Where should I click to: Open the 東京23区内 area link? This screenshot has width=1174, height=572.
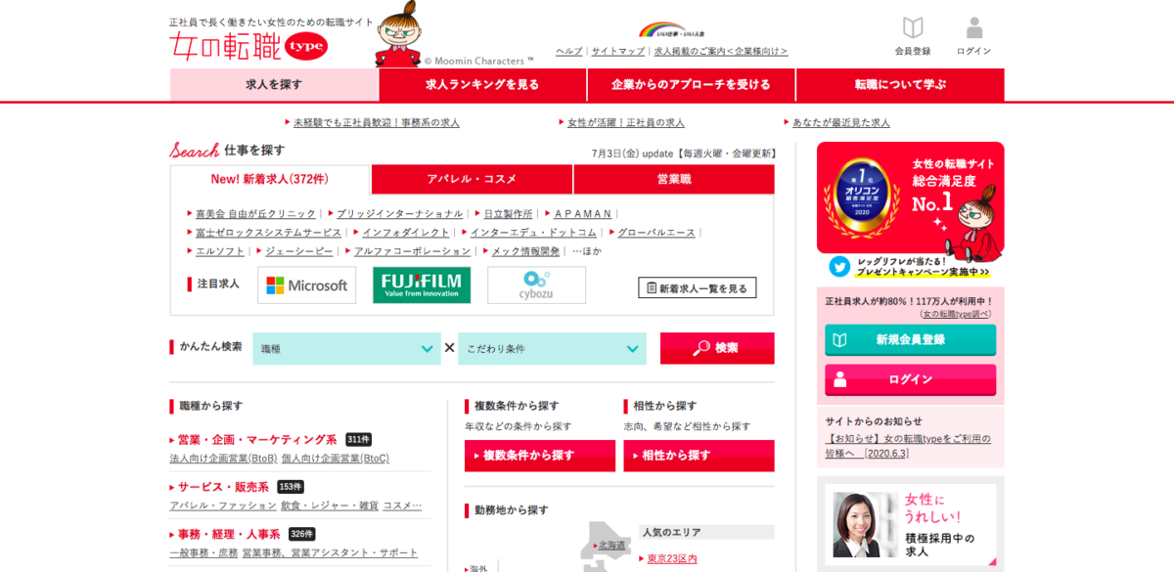click(672, 558)
